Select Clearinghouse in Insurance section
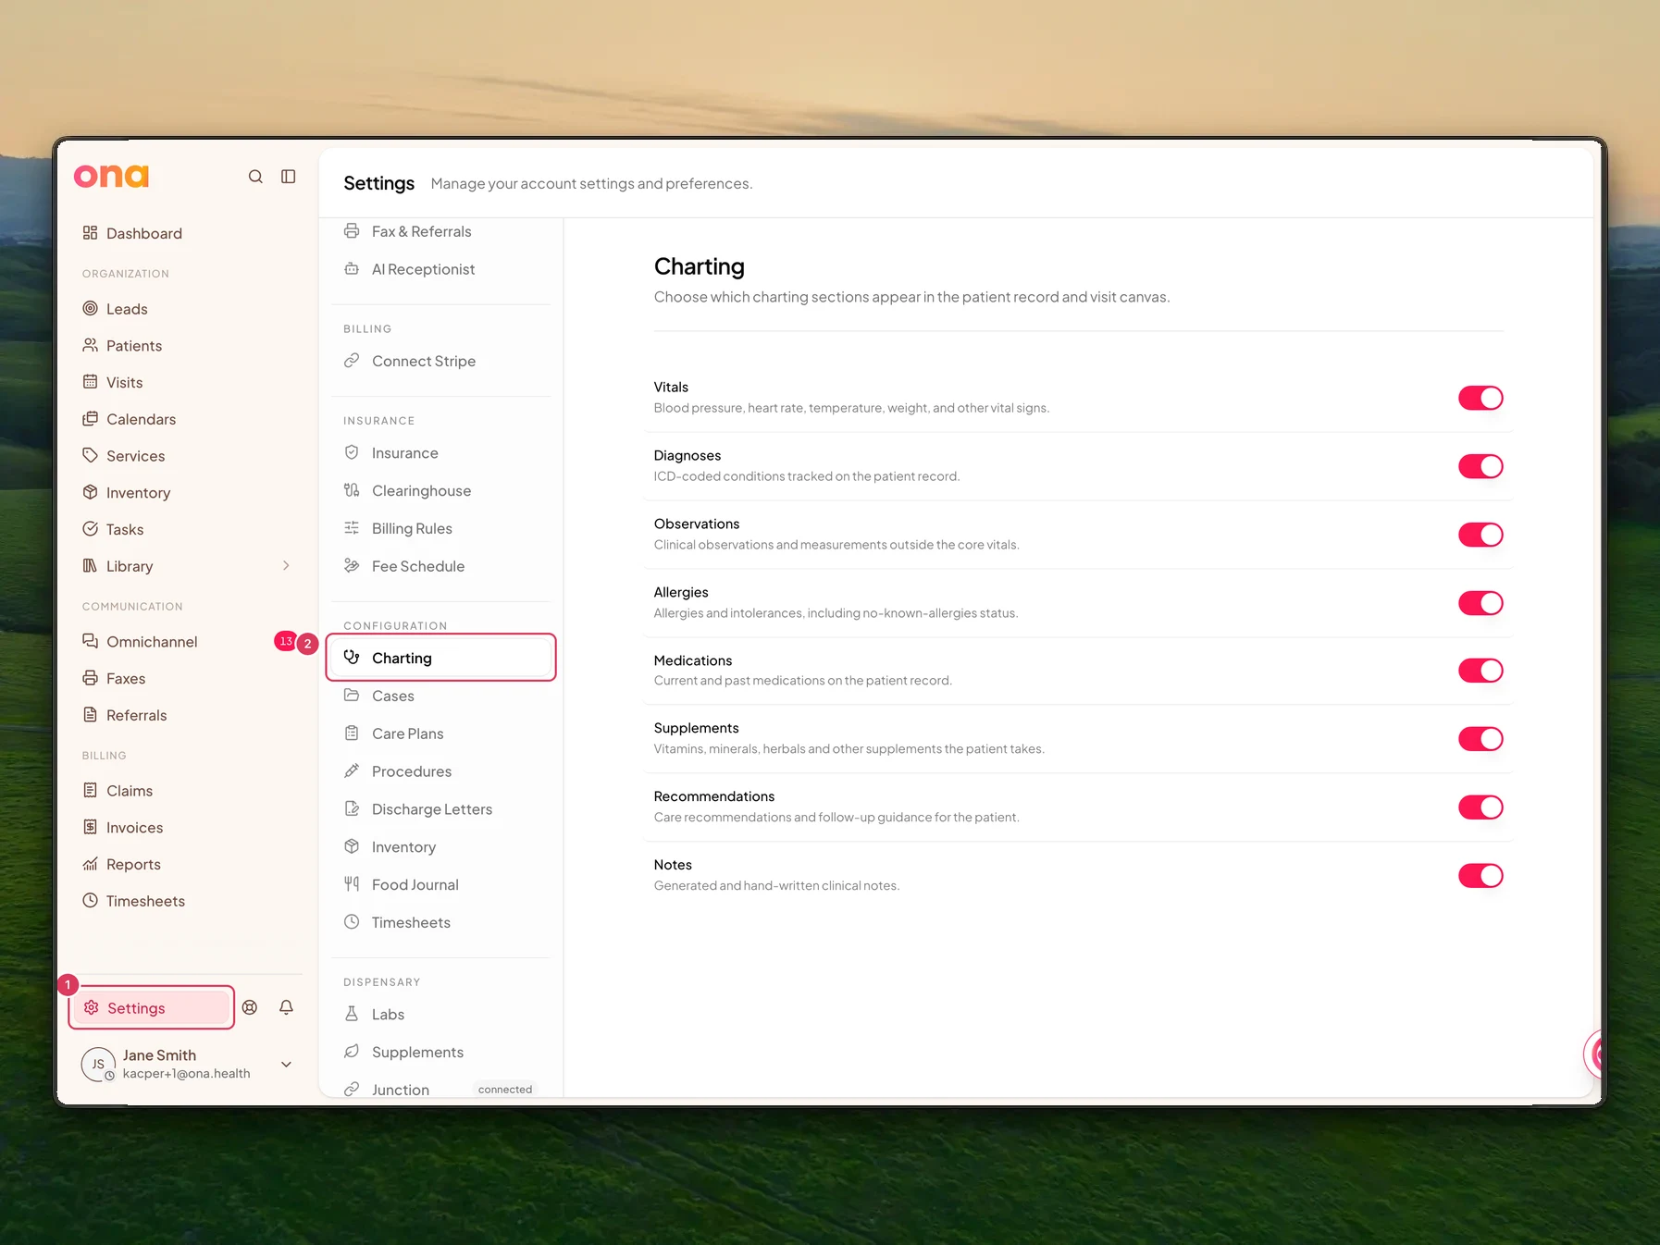 click(441, 490)
